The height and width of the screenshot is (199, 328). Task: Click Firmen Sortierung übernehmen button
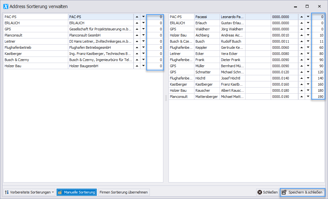124,192
